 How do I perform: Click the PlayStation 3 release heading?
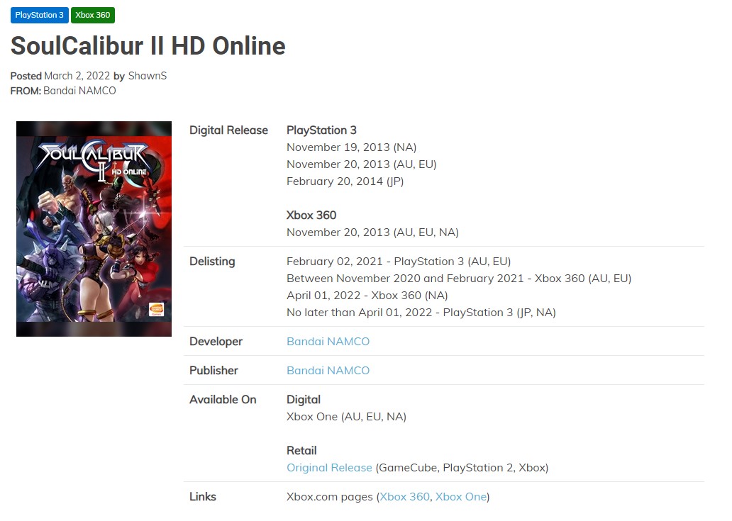coord(321,130)
